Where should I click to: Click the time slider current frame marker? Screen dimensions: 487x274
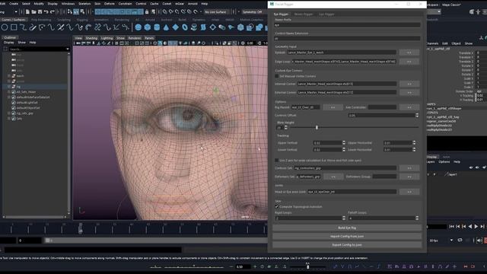pyautogui.click(x=81, y=229)
